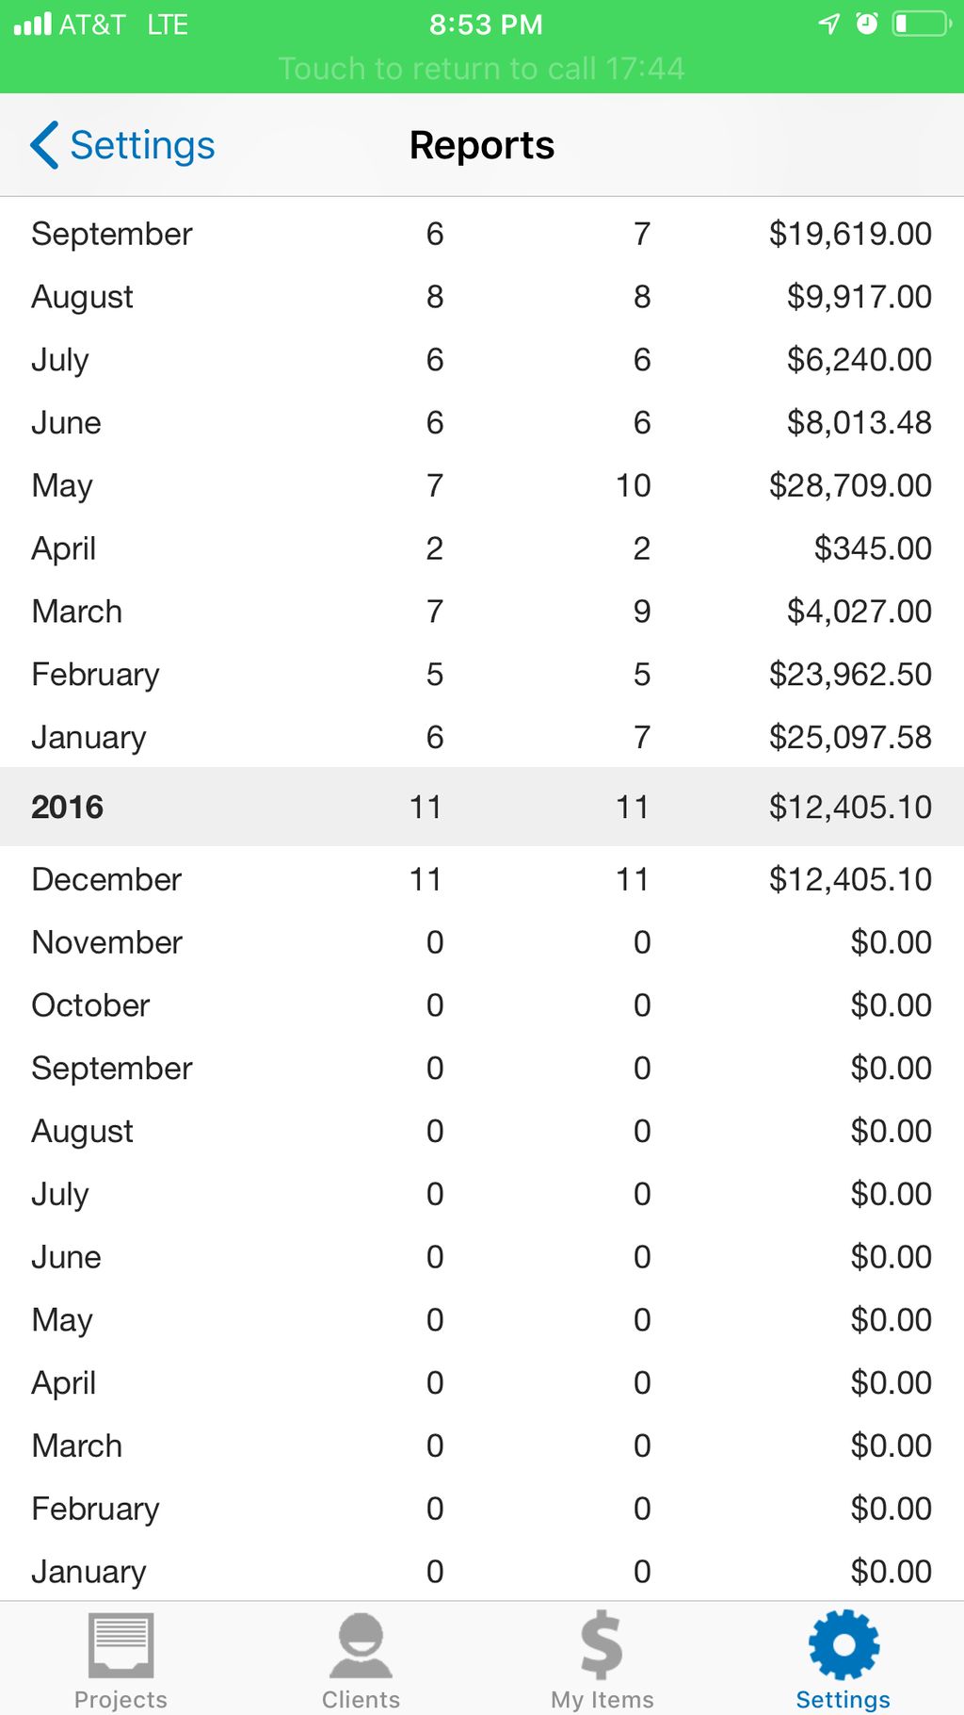
Task: Tap the back chevron arrow
Action: coord(44,145)
